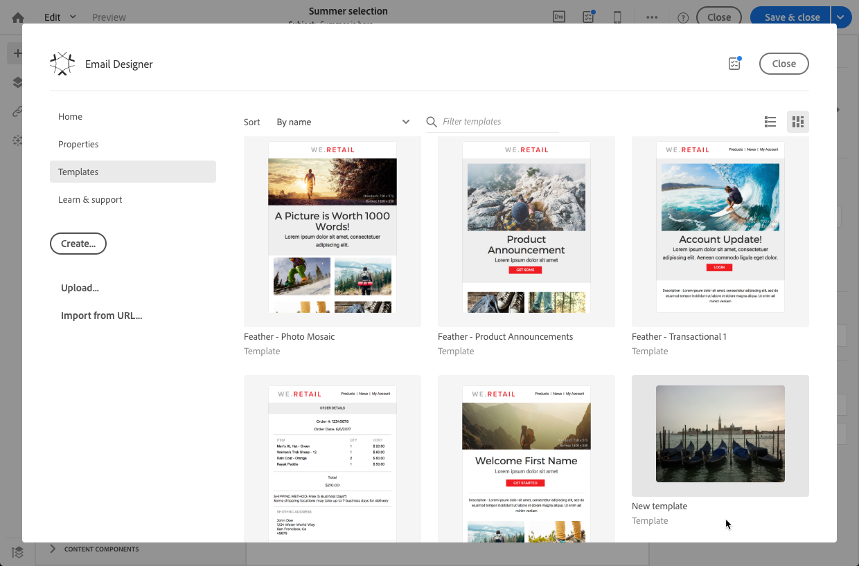Click the Dreamweaver Dw icon
859x566 pixels.
pos(559,17)
